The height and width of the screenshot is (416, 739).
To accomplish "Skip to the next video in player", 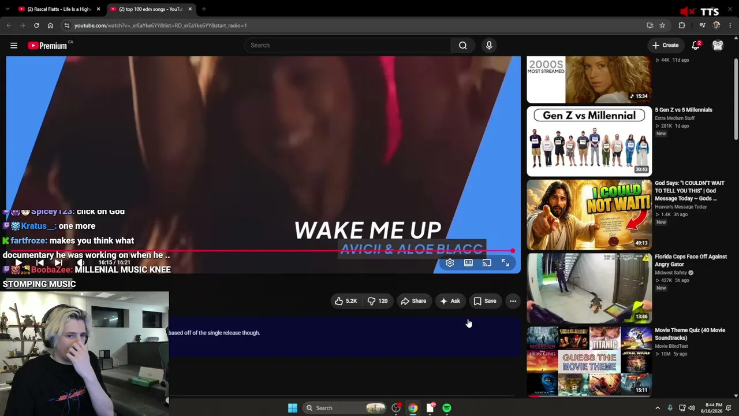I will [58, 263].
